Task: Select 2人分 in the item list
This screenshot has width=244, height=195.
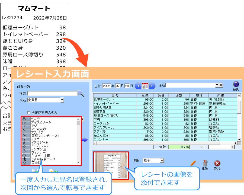Action: [35, 119]
